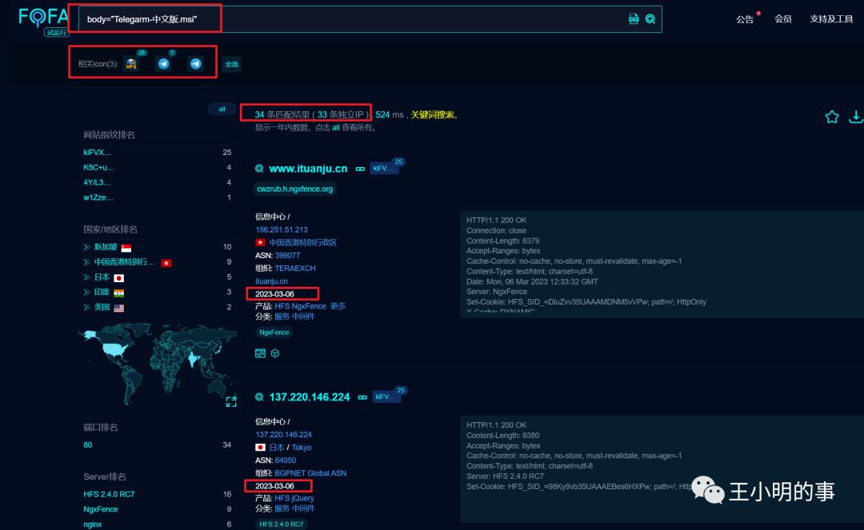
Task: Filter by server HFS 2.4.0 RC7
Action: pos(109,494)
